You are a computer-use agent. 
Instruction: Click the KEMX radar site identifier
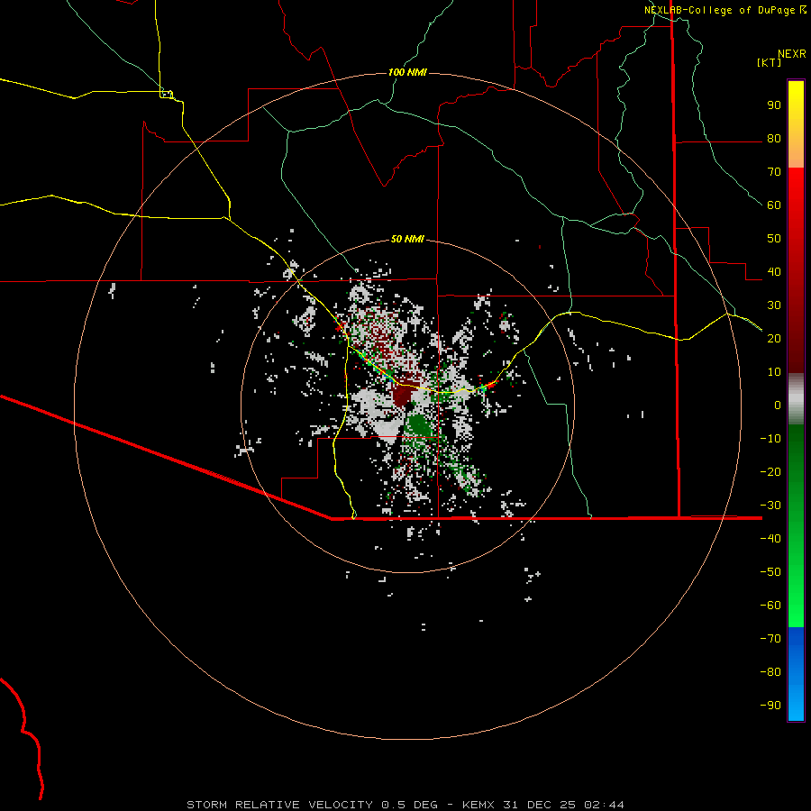(478, 805)
